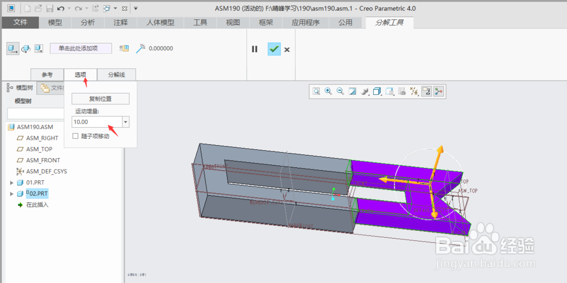Switch to the 模型 ribbon tab

point(55,23)
